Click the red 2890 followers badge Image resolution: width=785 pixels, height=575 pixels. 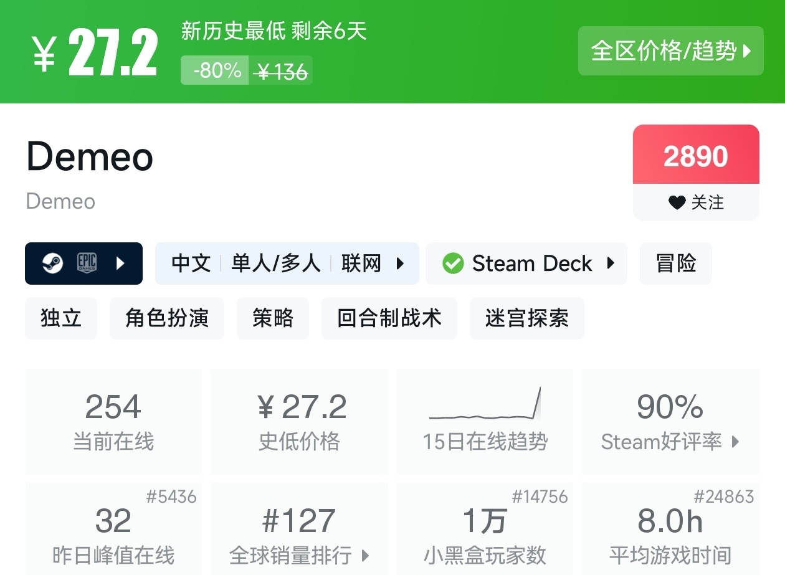696,156
